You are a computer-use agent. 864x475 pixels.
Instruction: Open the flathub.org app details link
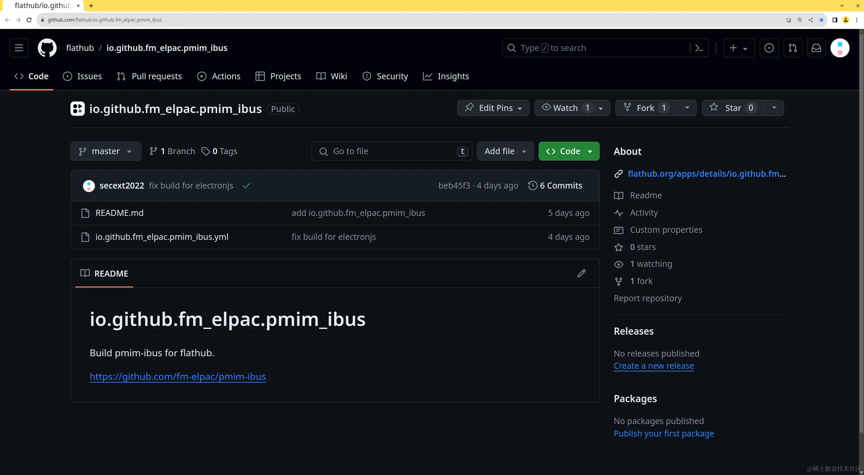pos(707,173)
